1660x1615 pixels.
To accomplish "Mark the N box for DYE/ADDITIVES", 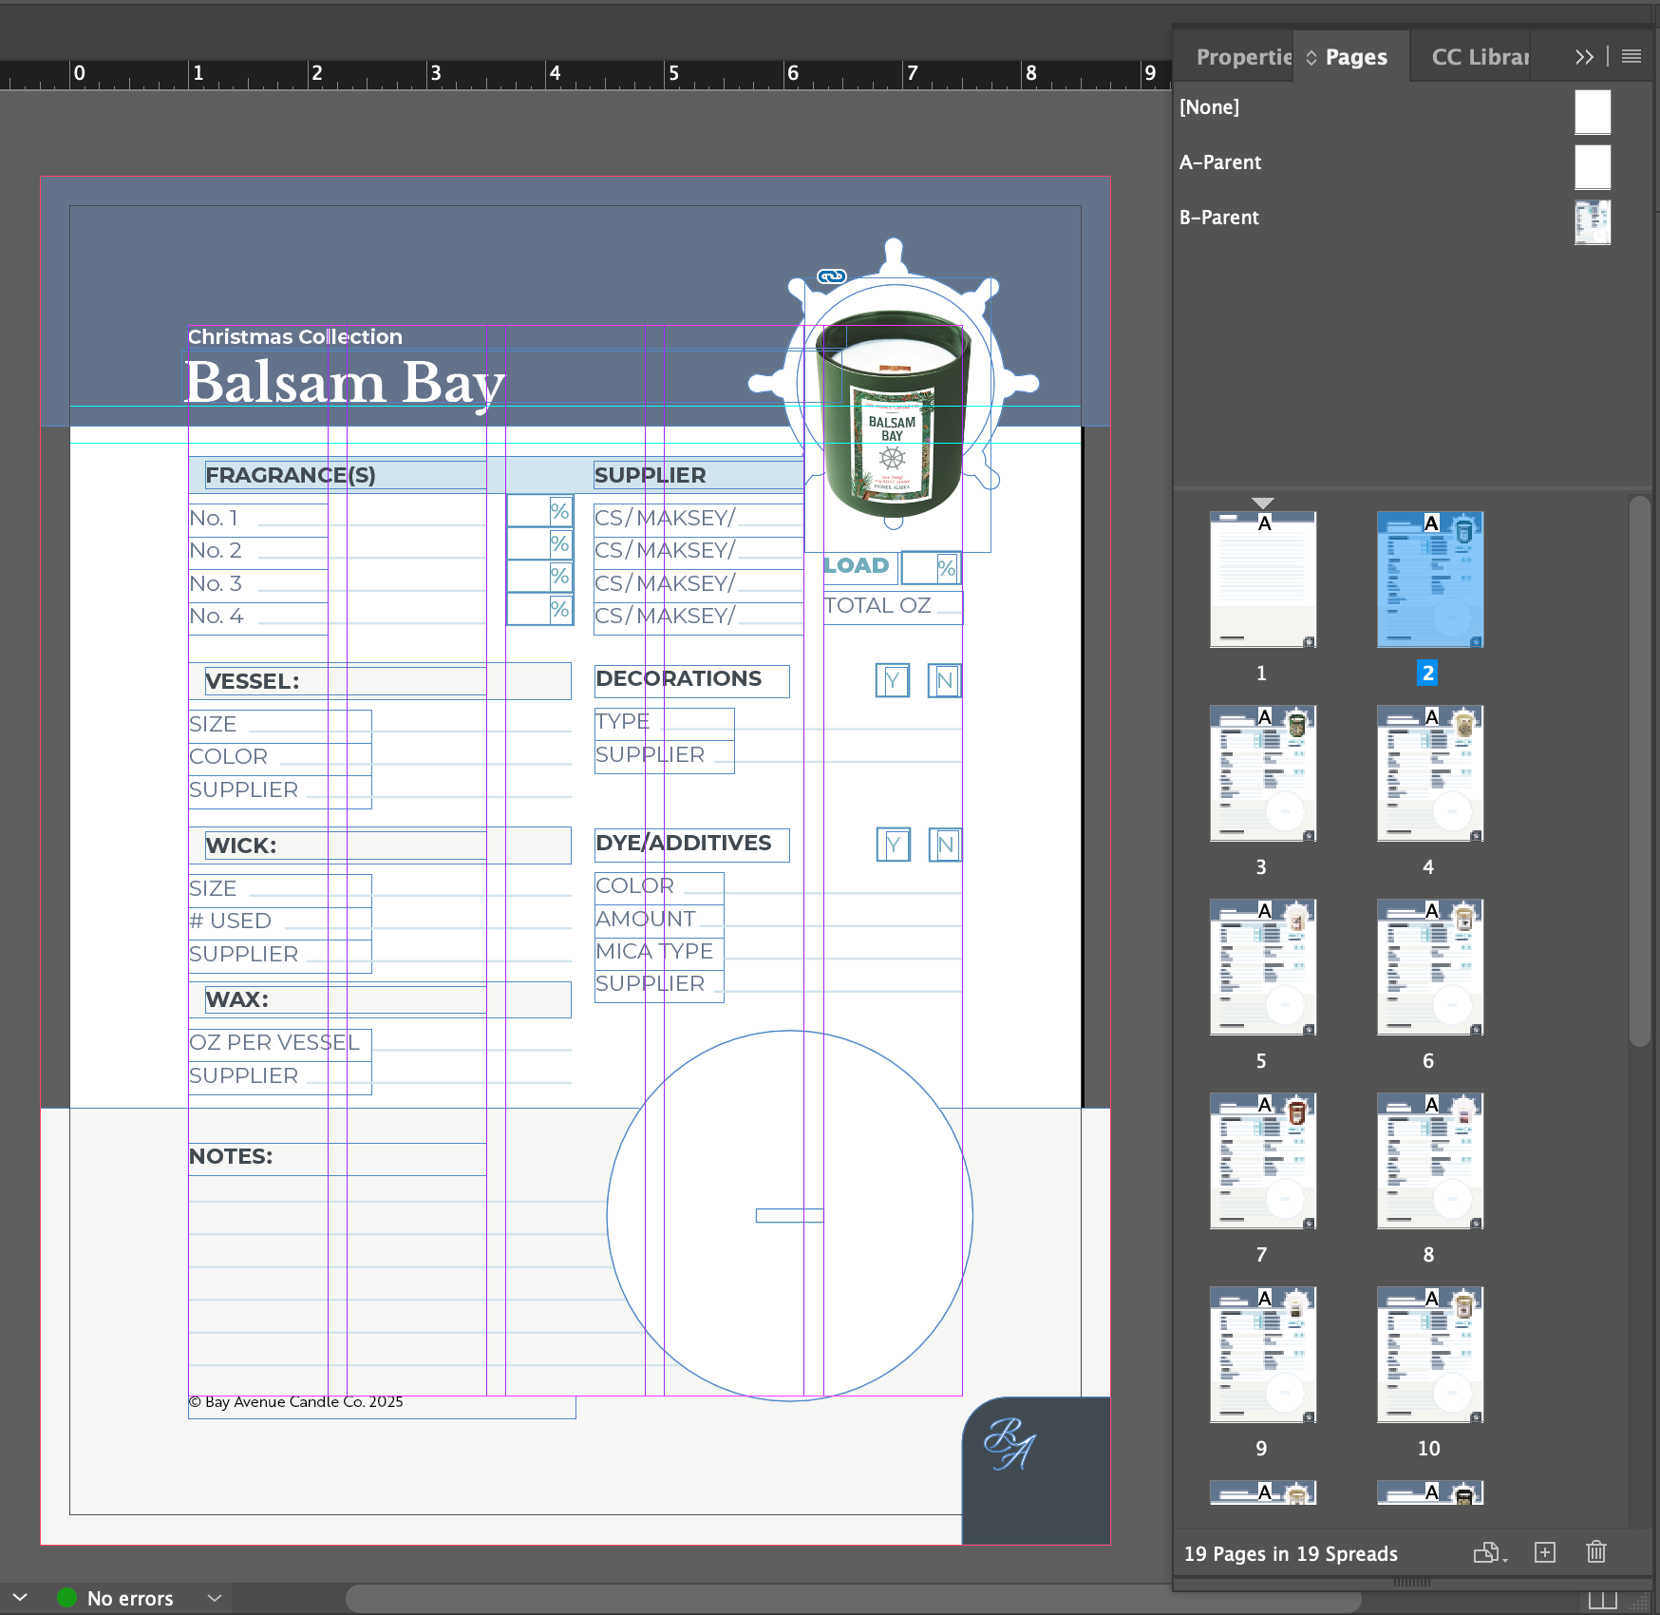I will tap(944, 845).
